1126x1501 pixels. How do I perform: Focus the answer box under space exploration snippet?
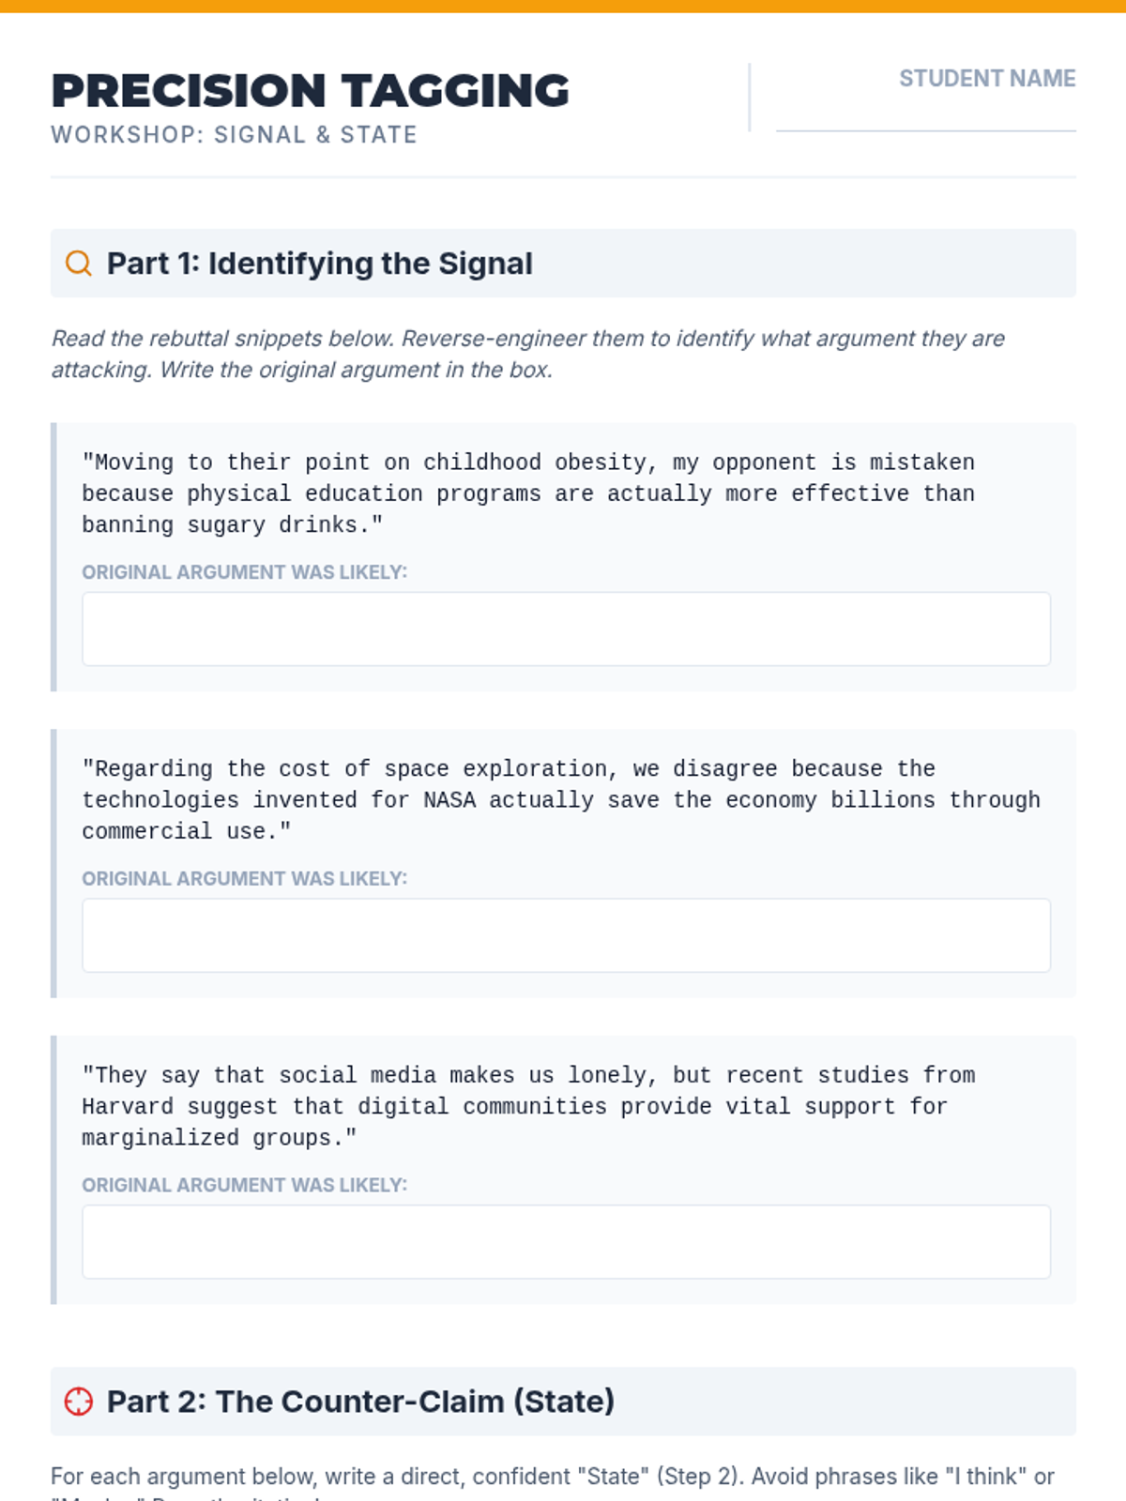pyautogui.click(x=566, y=935)
